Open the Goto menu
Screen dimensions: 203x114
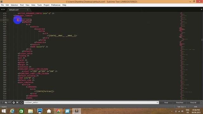pyautogui.click(x=33, y=5)
